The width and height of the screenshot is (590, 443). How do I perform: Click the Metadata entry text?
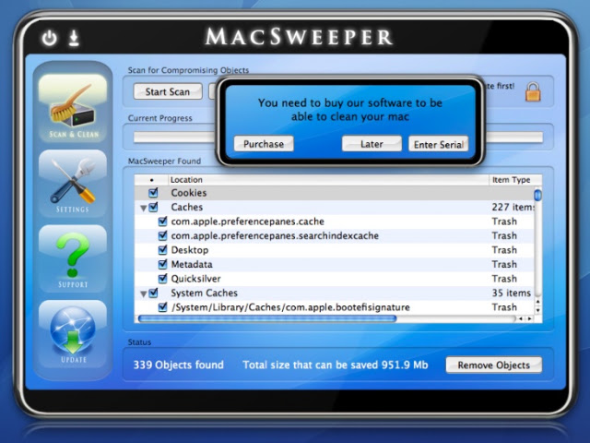point(192,265)
